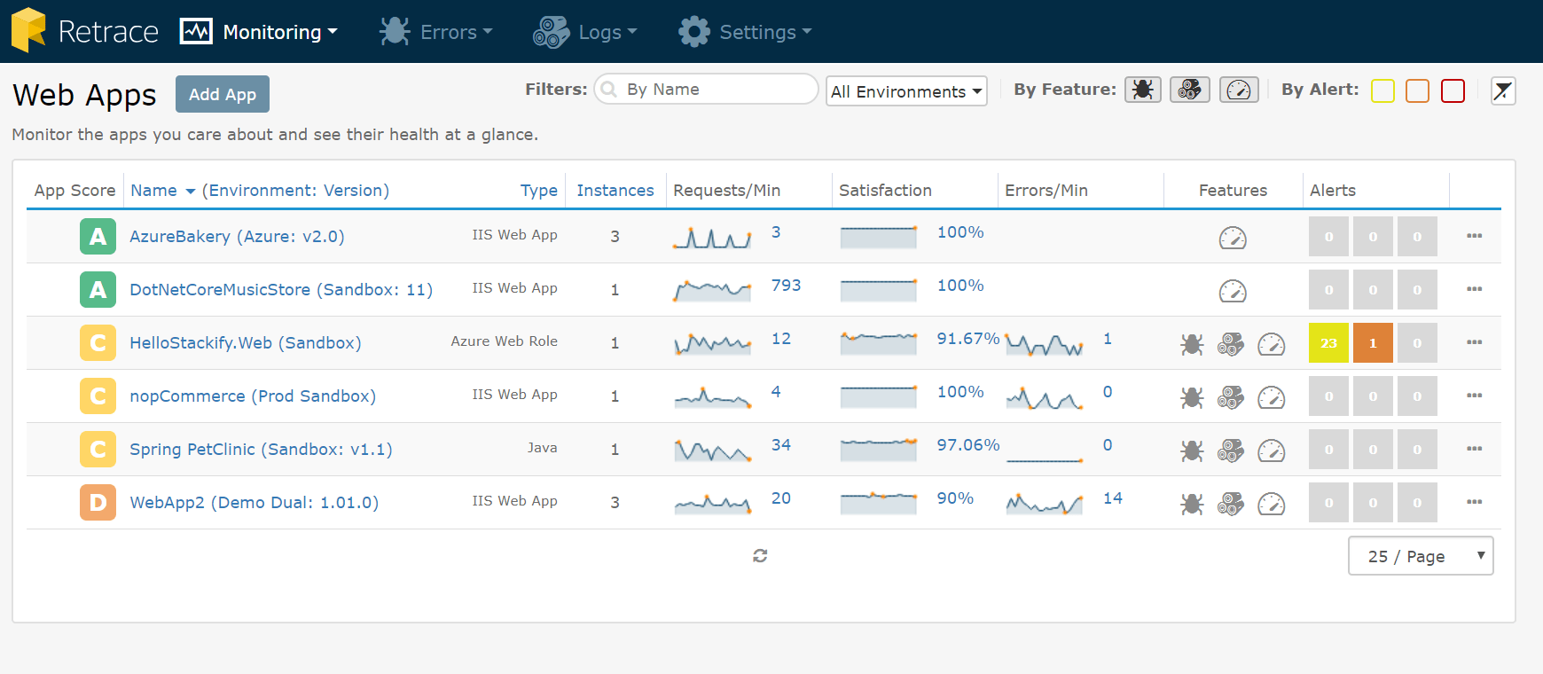Screen dimensions: 1543x674
Task: Open DotNetCoreMusicStore's row options ellipsis
Action: (1475, 289)
